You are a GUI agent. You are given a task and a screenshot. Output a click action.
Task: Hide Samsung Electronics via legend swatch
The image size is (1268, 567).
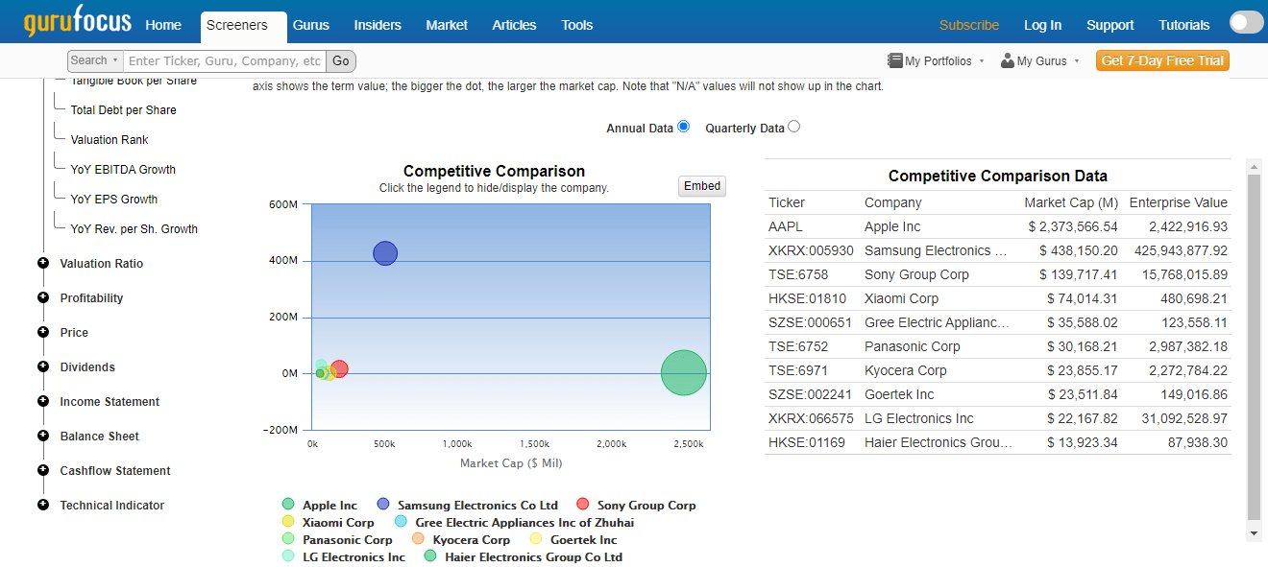[x=383, y=505]
